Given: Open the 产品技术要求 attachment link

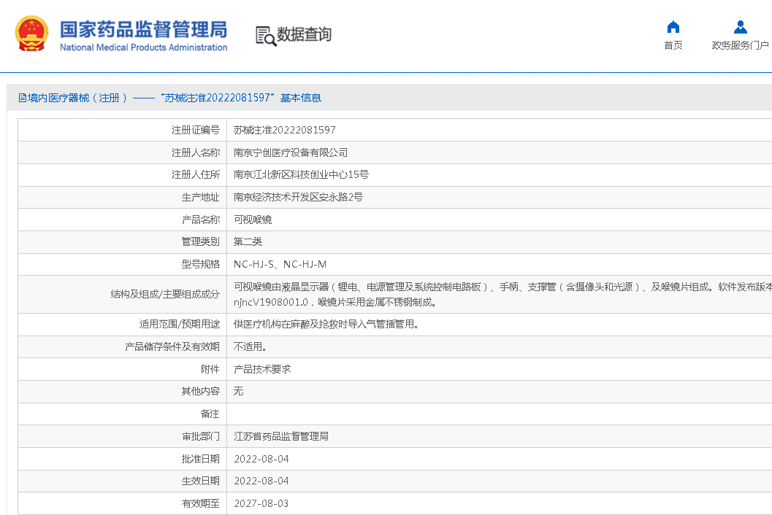Looking at the screenshot, I should [262, 369].
